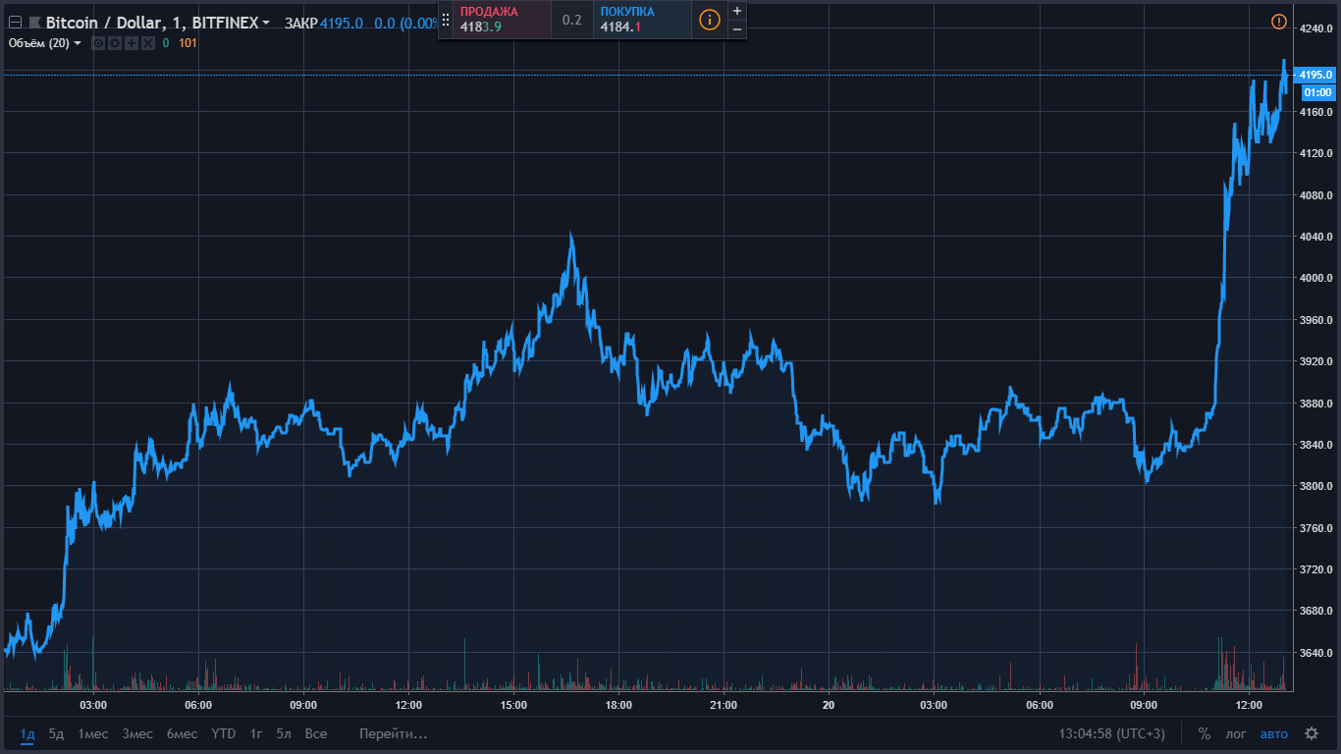Select the YTD time range
This screenshot has height=754, width=1341.
tap(224, 733)
